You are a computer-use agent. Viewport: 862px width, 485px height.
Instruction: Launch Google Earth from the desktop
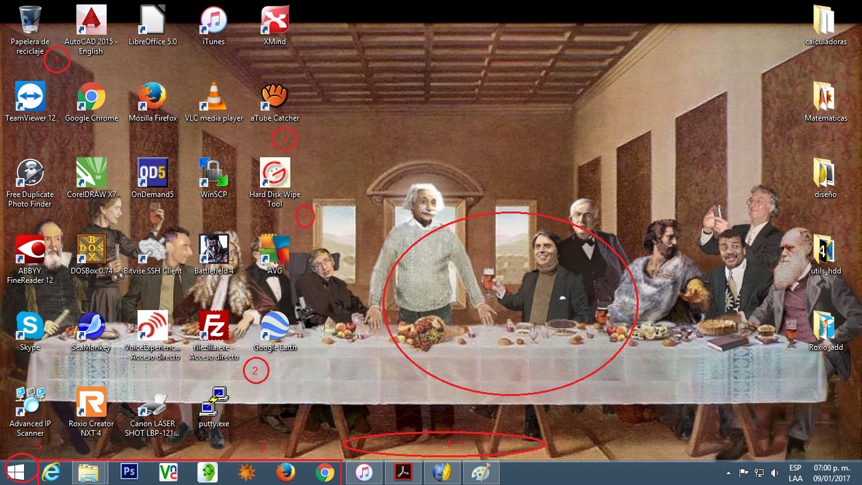[x=275, y=326]
